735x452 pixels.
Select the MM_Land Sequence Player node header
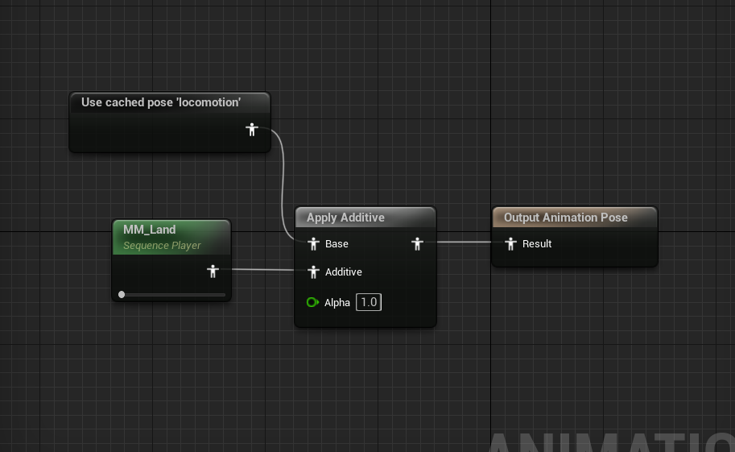(x=171, y=237)
